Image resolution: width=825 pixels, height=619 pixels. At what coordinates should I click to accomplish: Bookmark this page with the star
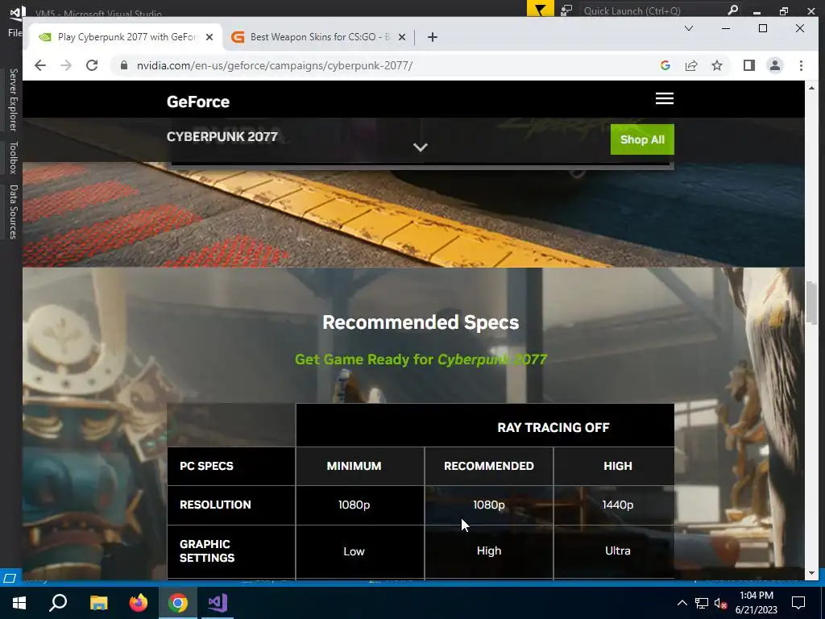coord(716,65)
